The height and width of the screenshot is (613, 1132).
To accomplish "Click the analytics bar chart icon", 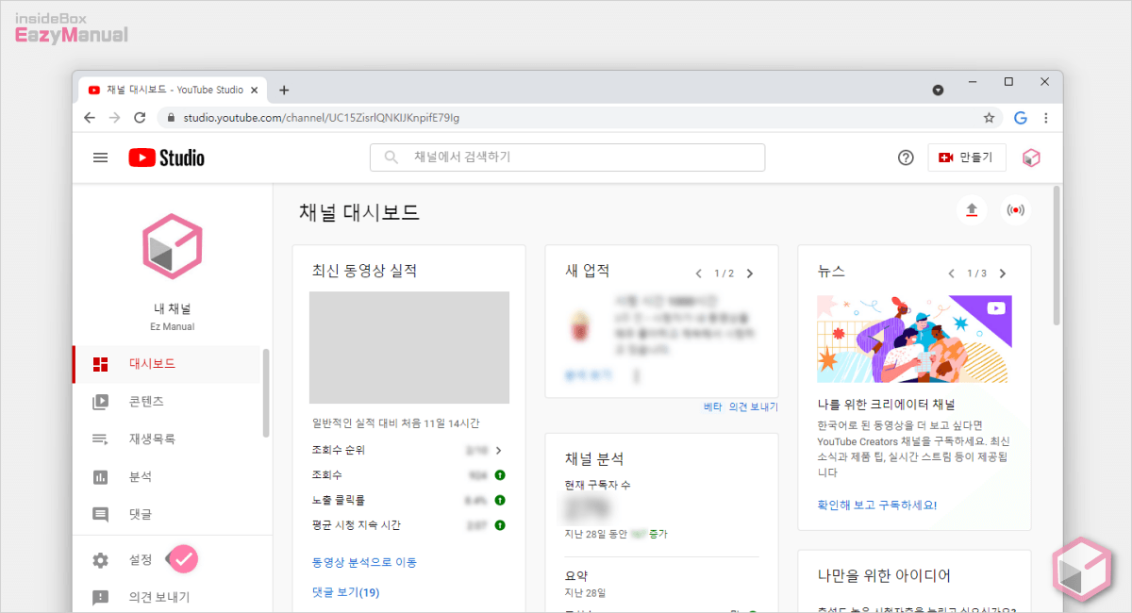I will tap(100, 477).
